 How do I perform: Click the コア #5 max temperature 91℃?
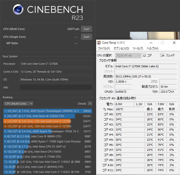pyautogui.click(x=161, y=140)
